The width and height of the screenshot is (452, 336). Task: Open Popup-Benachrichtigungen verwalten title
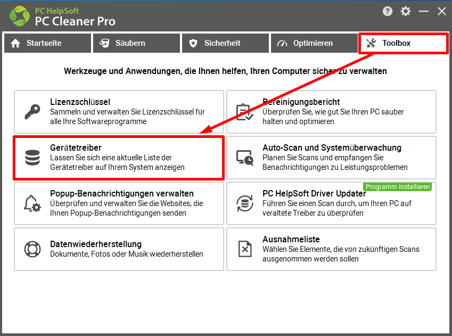(122, 193)
